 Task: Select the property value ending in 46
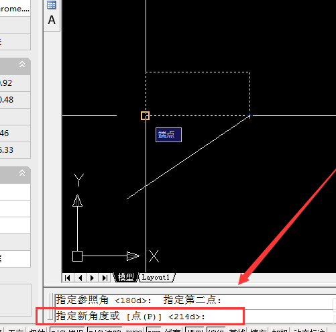15,133
